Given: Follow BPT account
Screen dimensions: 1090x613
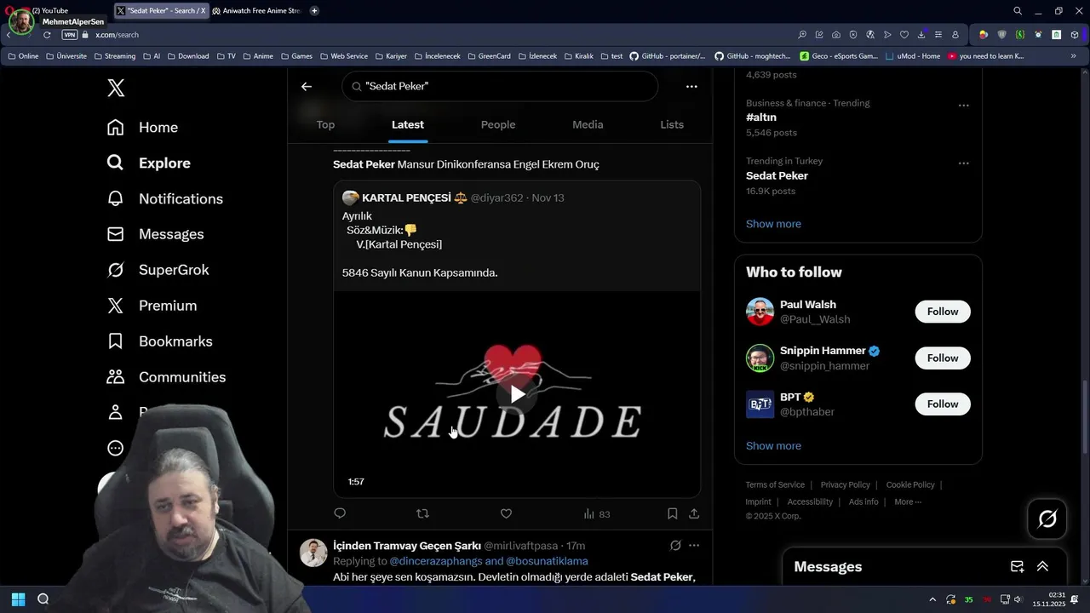Looking at the screenshot, I should (943, 404).
